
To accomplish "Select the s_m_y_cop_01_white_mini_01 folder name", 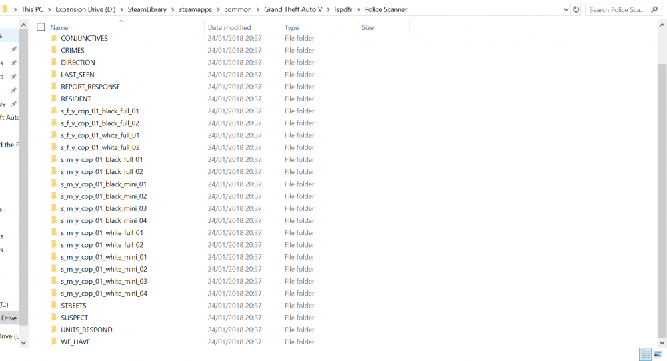I will point(104,257).
